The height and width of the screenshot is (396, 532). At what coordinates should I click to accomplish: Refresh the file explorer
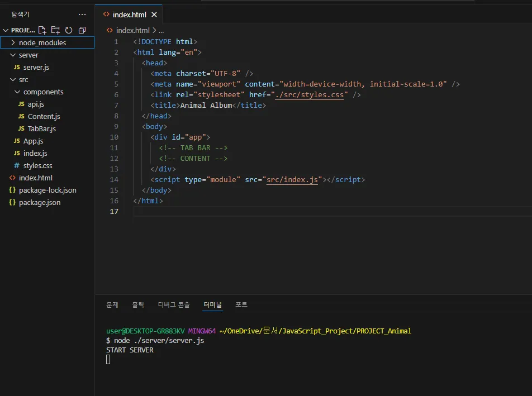click(69, 30)
